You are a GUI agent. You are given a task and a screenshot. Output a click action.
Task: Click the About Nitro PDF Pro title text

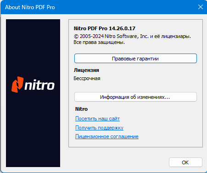click(30, 7)
